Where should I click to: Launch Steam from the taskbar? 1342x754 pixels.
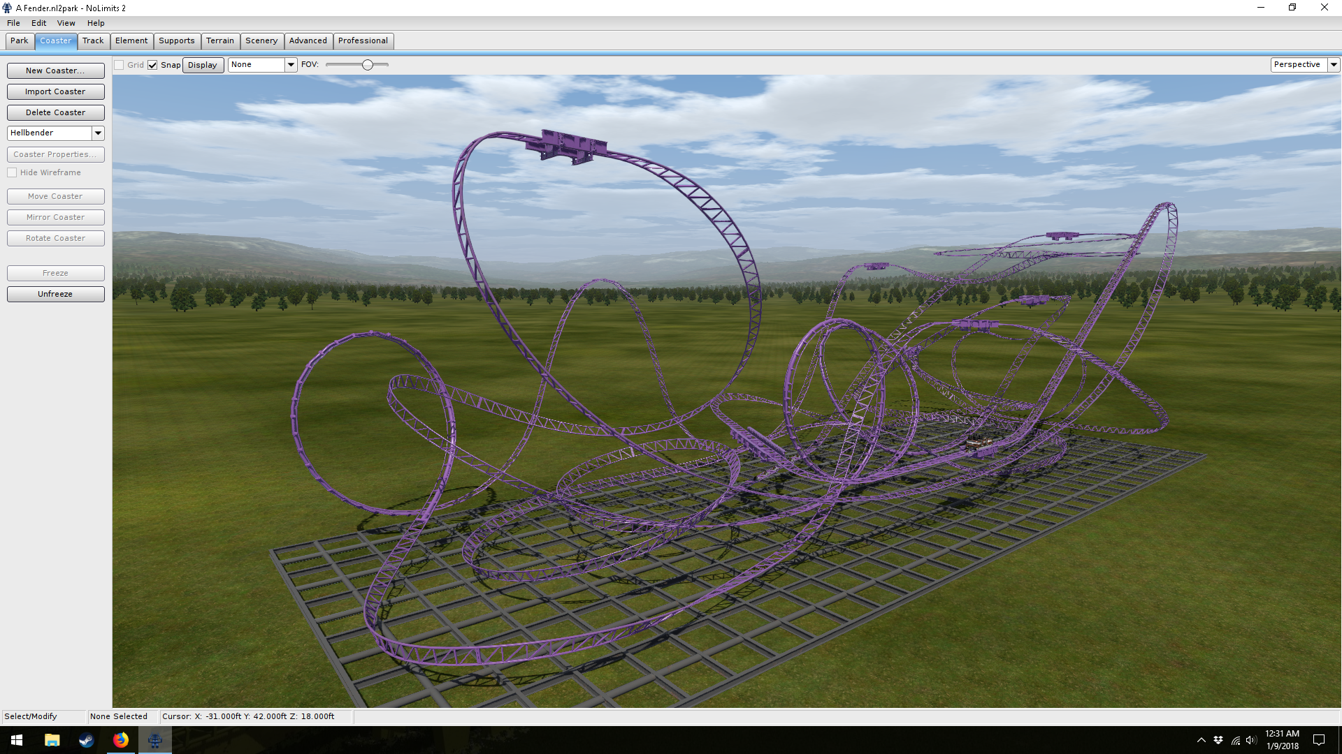click(86, 740)
